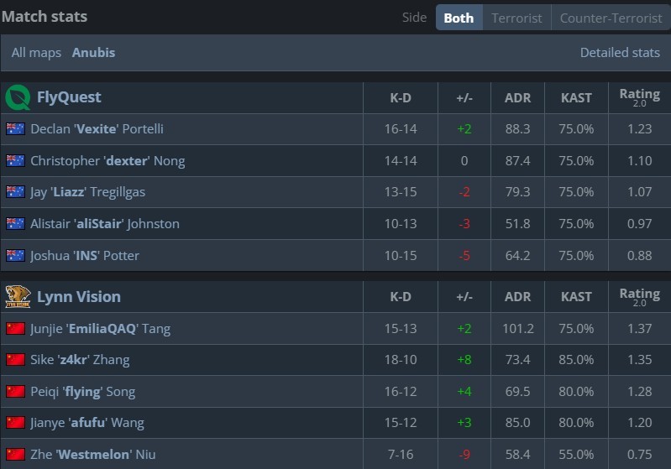Select the Both side filter
The width and height of the screenshot is (671, 469).
[459, 18]
